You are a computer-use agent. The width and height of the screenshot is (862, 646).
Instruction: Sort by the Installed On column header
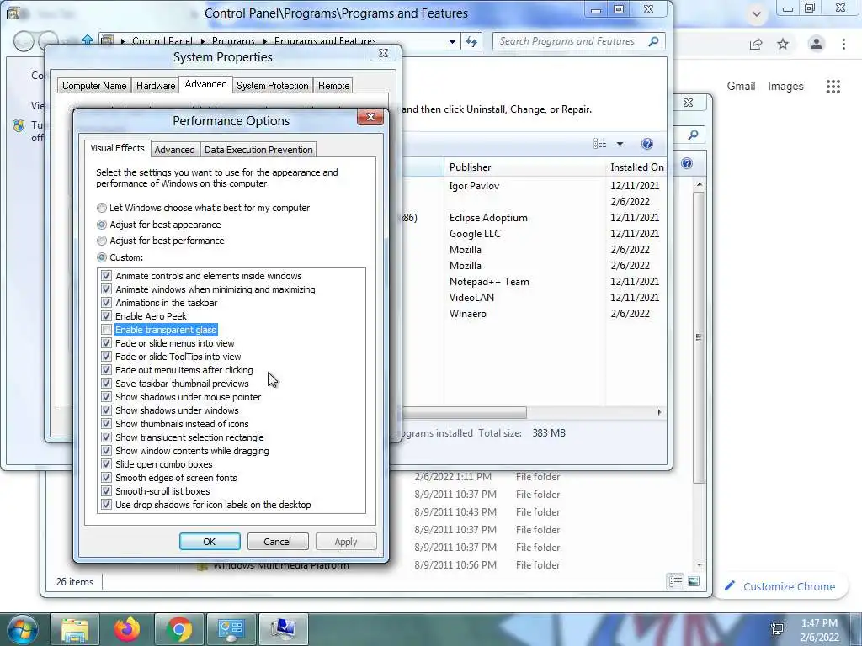[636, 167]
